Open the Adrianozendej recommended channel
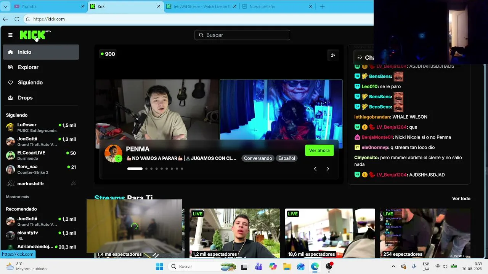This screenshot has width=488, height=274. 41,247
